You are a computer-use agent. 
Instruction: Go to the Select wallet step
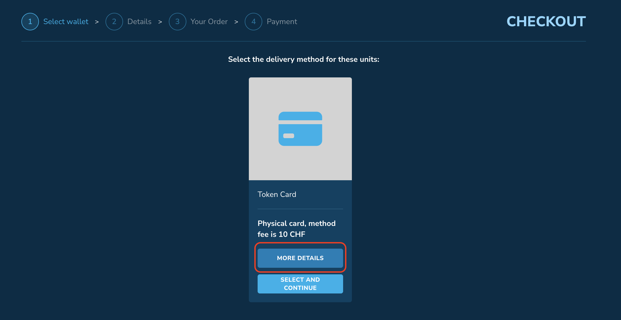pos(66,22)
